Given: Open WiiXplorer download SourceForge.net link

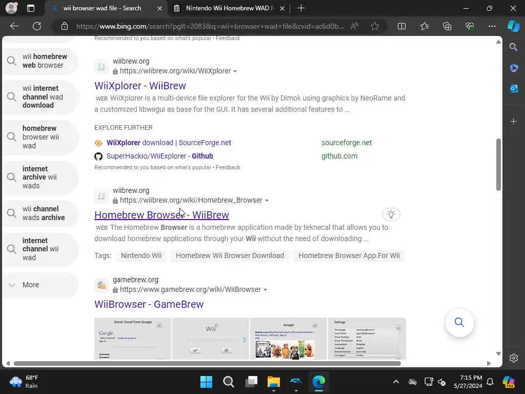Looking at the screenshot, I should click(x=169, y=143).
